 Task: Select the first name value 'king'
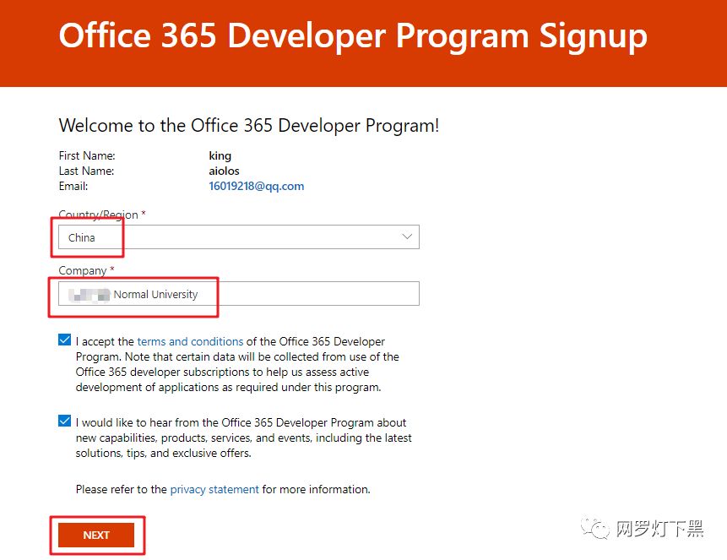coord(220,155)
